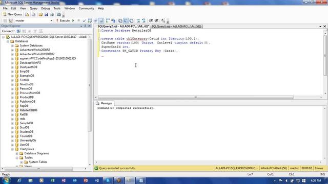Expand the RetailerDB100 database node
The width and height of the screenshot is (328, 184).
(x=12, y=110)
